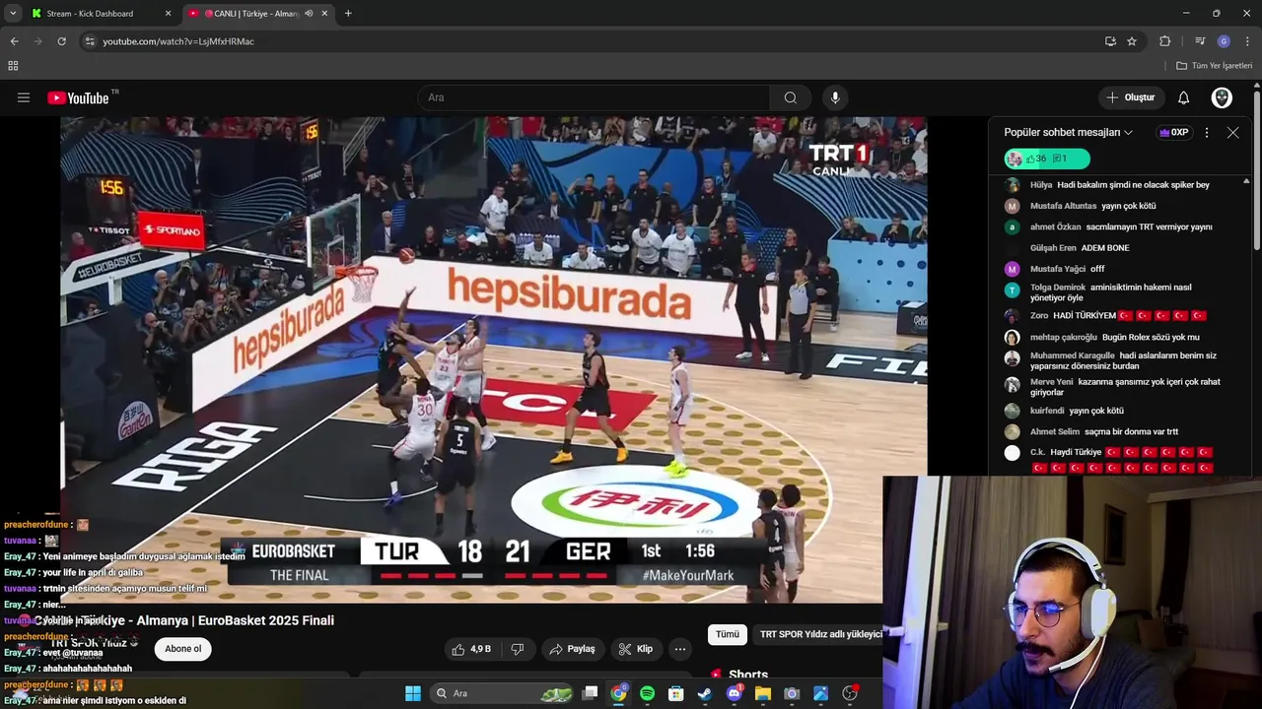
Task: View site information icon in address bar
Action: [90, 41]
